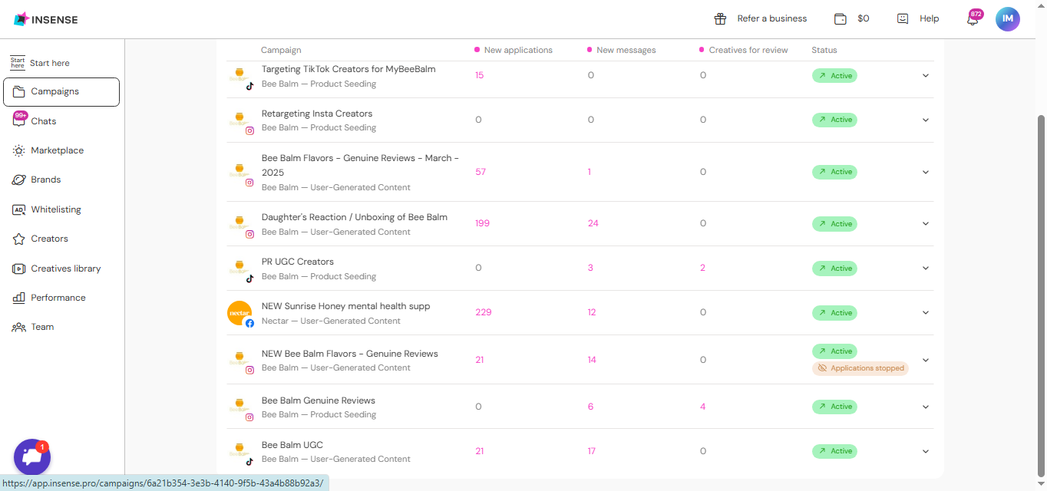The height and width of the screenshot is (491, 1047).
Task: Click Bee Balm logo beside Bee Balm UGC
Action: click(x=239, y=451)
